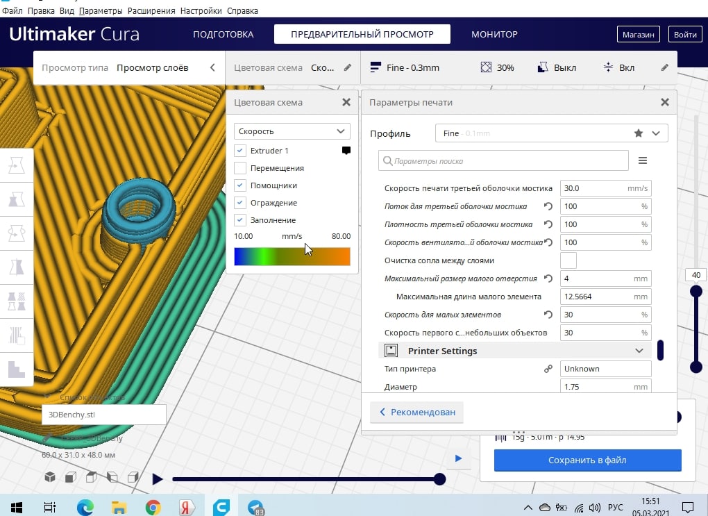708x516 pixels.
Task: Select the Move tool in left toolbar
Action: (x=17, y=165)
